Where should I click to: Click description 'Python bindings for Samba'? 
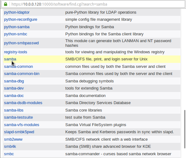pyautogui.click(x=89, y=27)
